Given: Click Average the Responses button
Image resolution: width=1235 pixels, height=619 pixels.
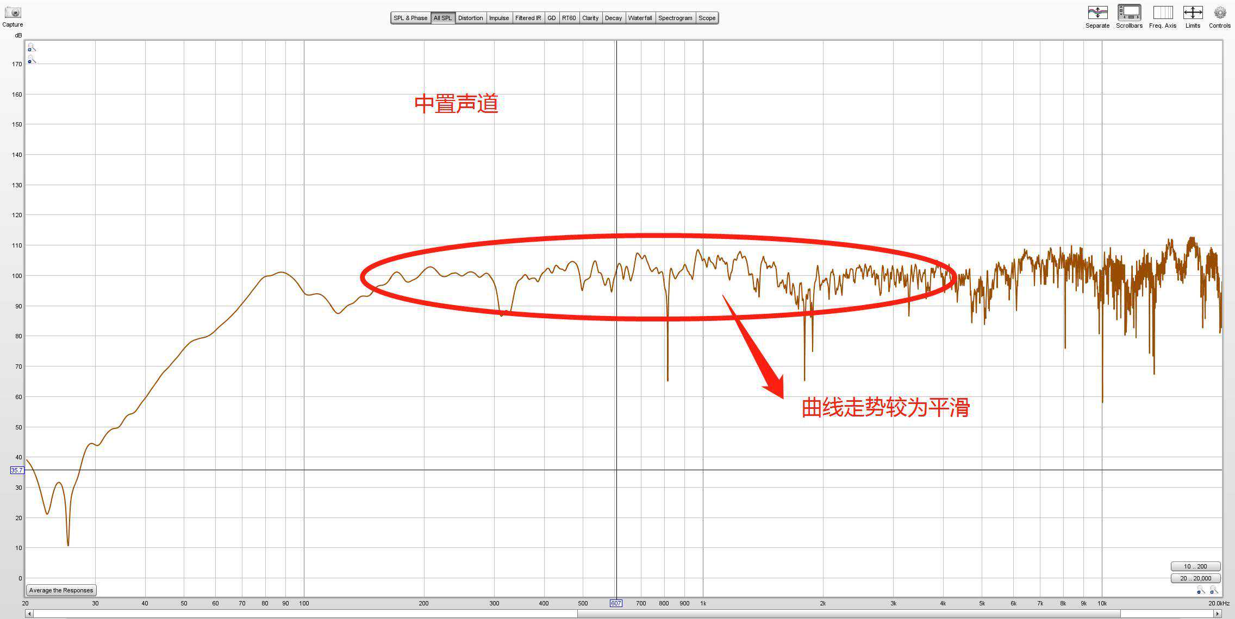Looking at the screenshot, I should click(x=61, y=590).
